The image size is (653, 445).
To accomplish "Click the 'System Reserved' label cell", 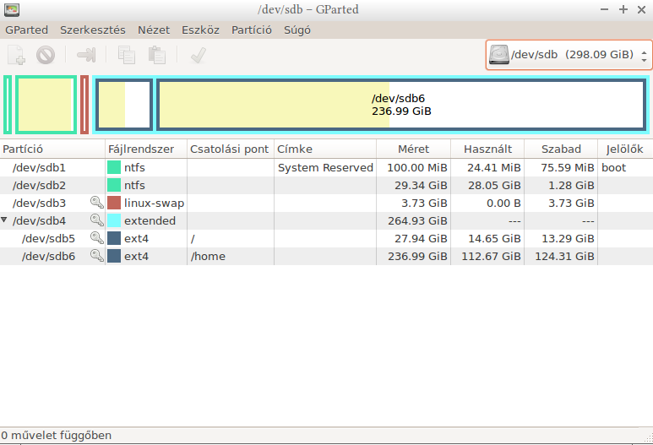I will pos(325,167).
